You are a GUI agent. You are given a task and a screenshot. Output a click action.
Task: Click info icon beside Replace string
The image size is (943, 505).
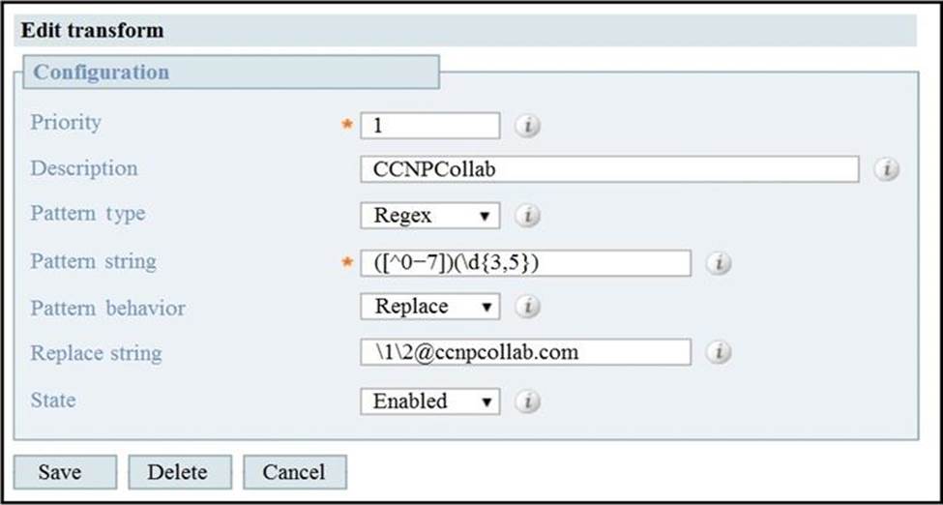719,353
